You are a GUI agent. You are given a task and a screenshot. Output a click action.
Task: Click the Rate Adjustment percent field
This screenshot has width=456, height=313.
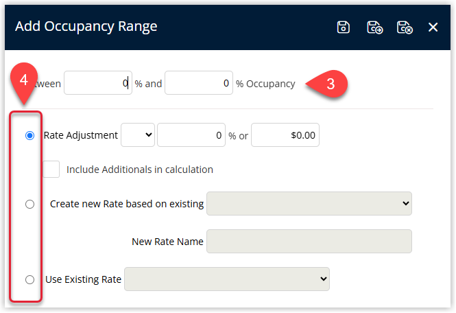pos(191,135)
